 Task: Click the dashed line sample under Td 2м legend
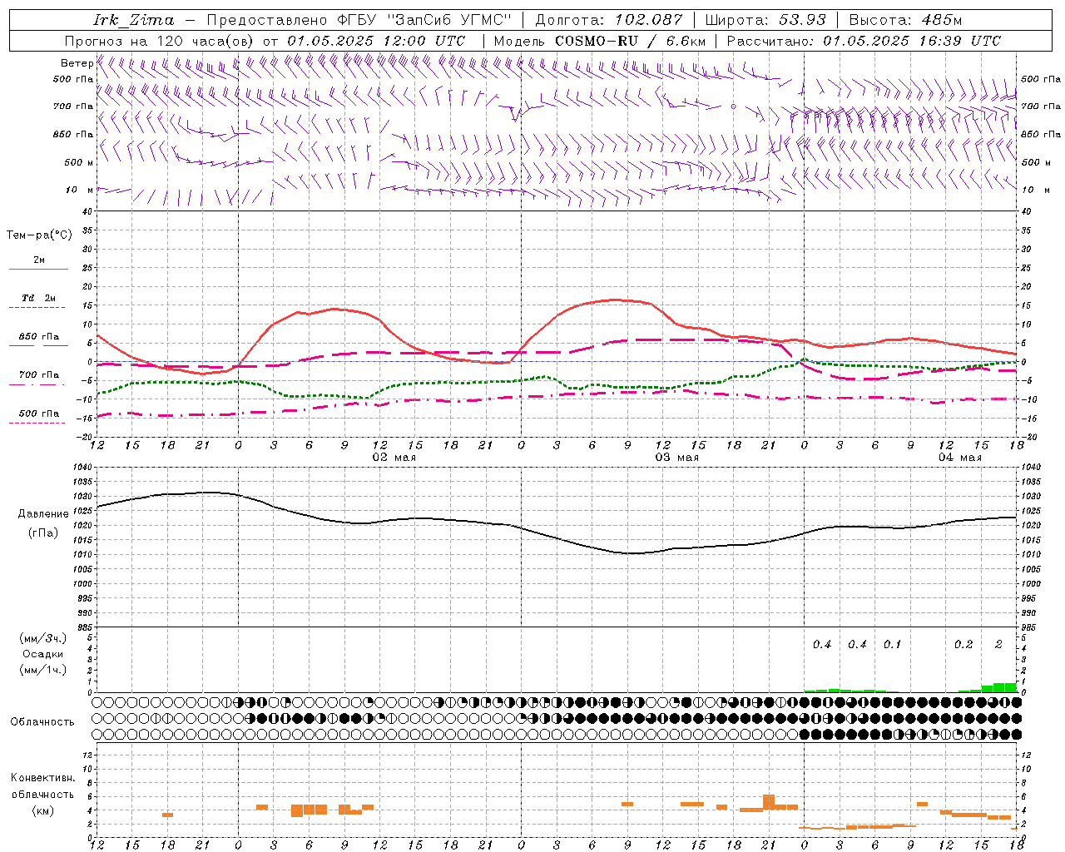[x=38, y=308]
